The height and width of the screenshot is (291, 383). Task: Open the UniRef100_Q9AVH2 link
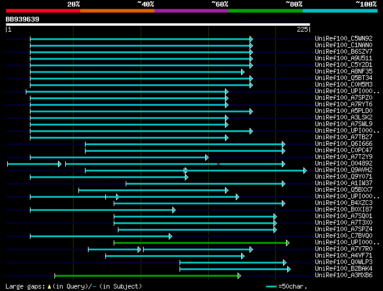(x=344, y=170)
